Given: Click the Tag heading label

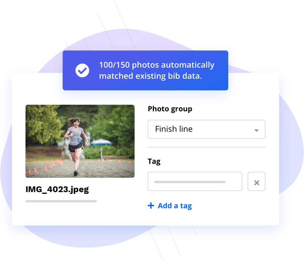Looking at the screenshot, I should (154, 161).
